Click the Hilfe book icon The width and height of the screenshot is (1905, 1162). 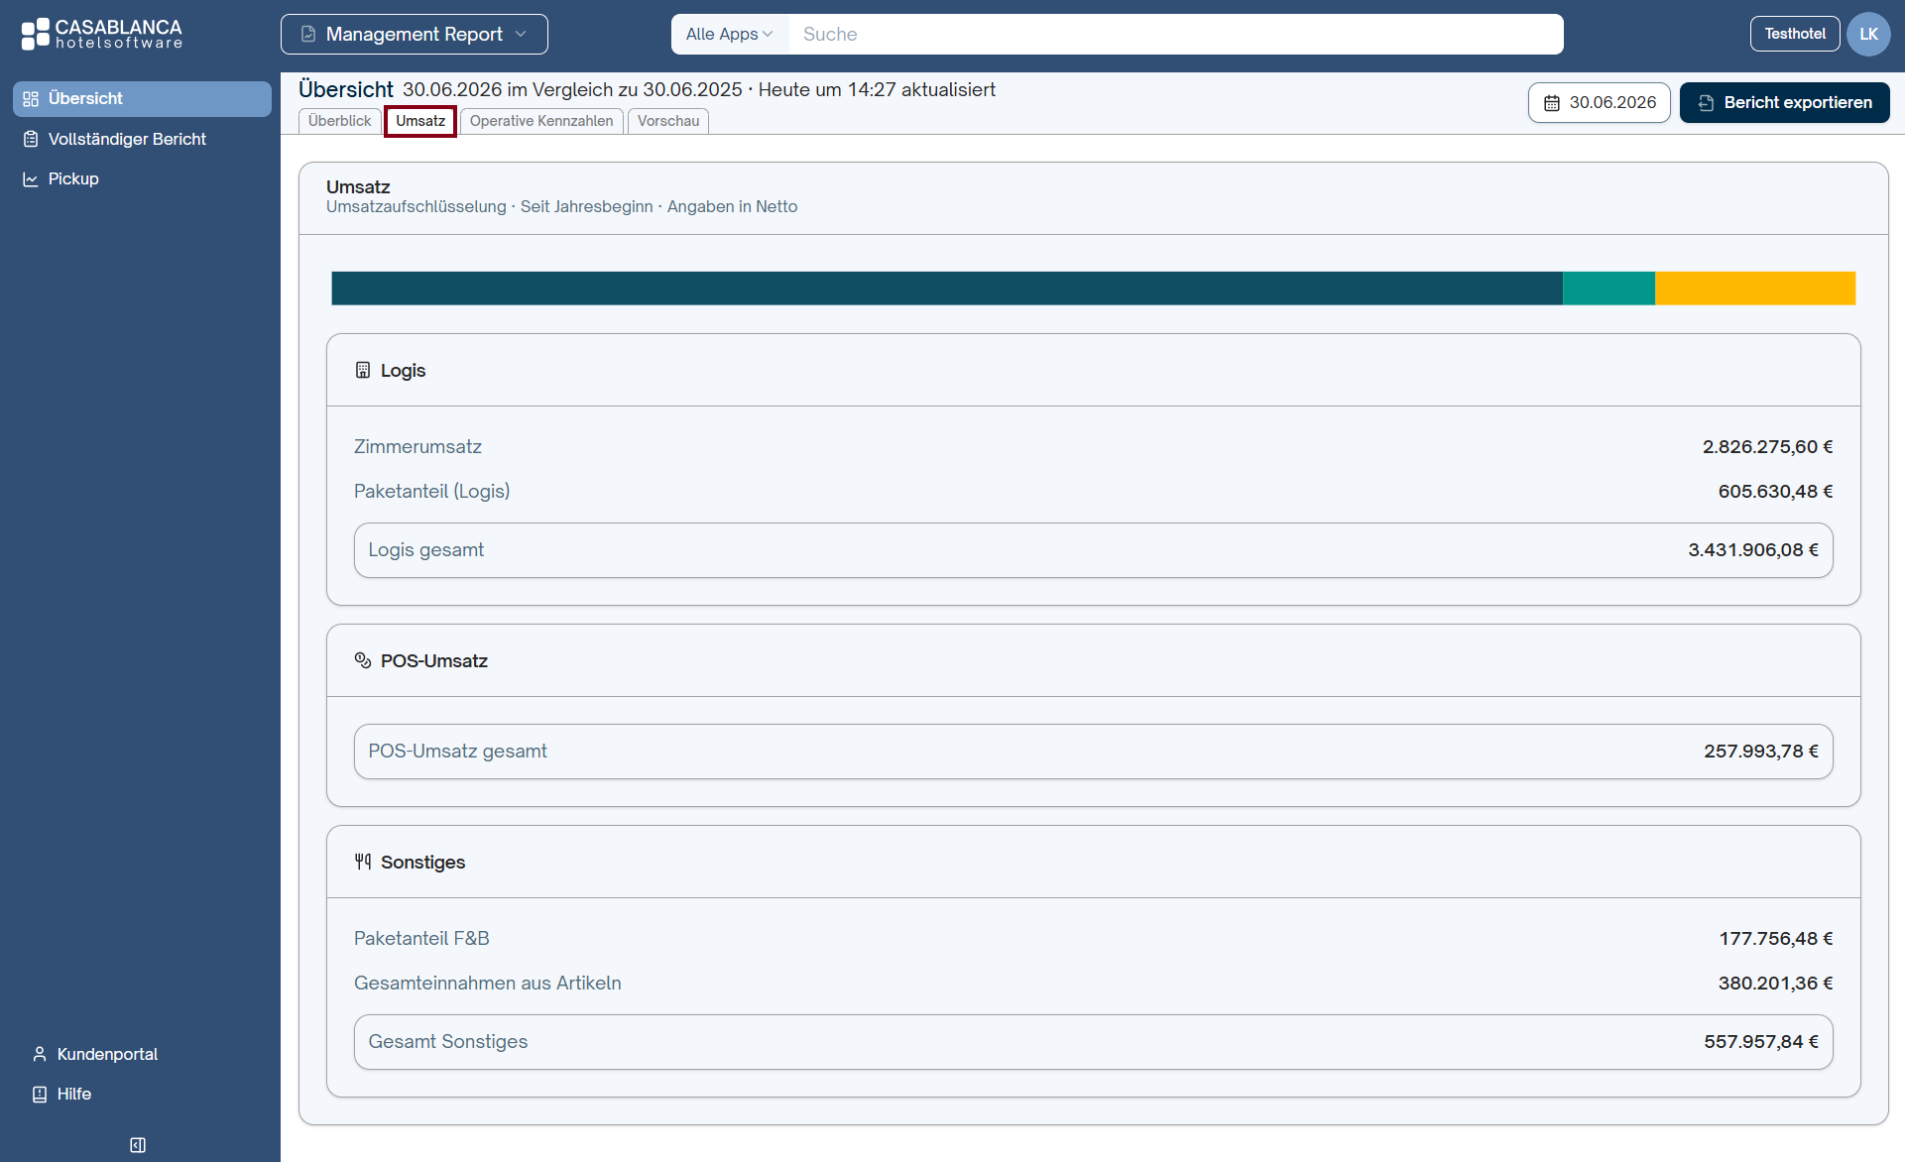40,1094
